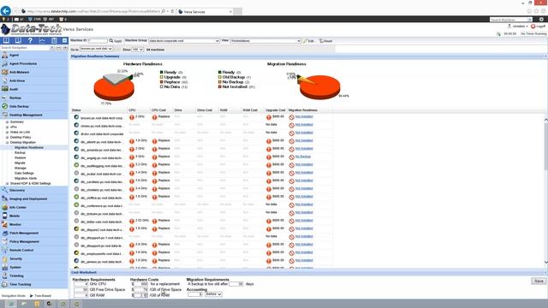Expand the Desktop Policy tree node
The image size is (548, 308).
click(7, 137)
